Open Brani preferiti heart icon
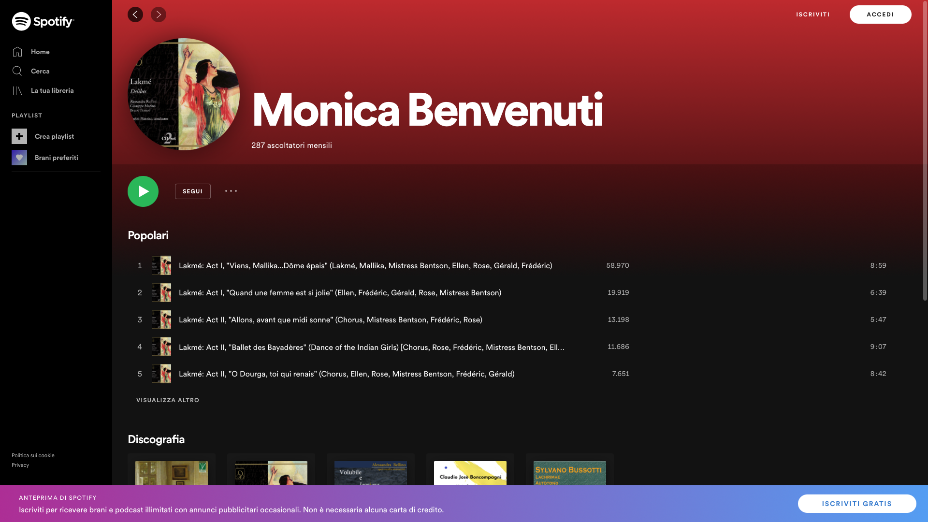Image resolution: width=928 pixels, height=522 pixels. coord(19,158)
